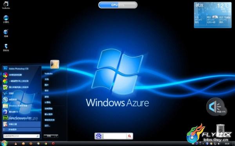
Task: Click the speaker icon in system tray
Action: point(219,144)
